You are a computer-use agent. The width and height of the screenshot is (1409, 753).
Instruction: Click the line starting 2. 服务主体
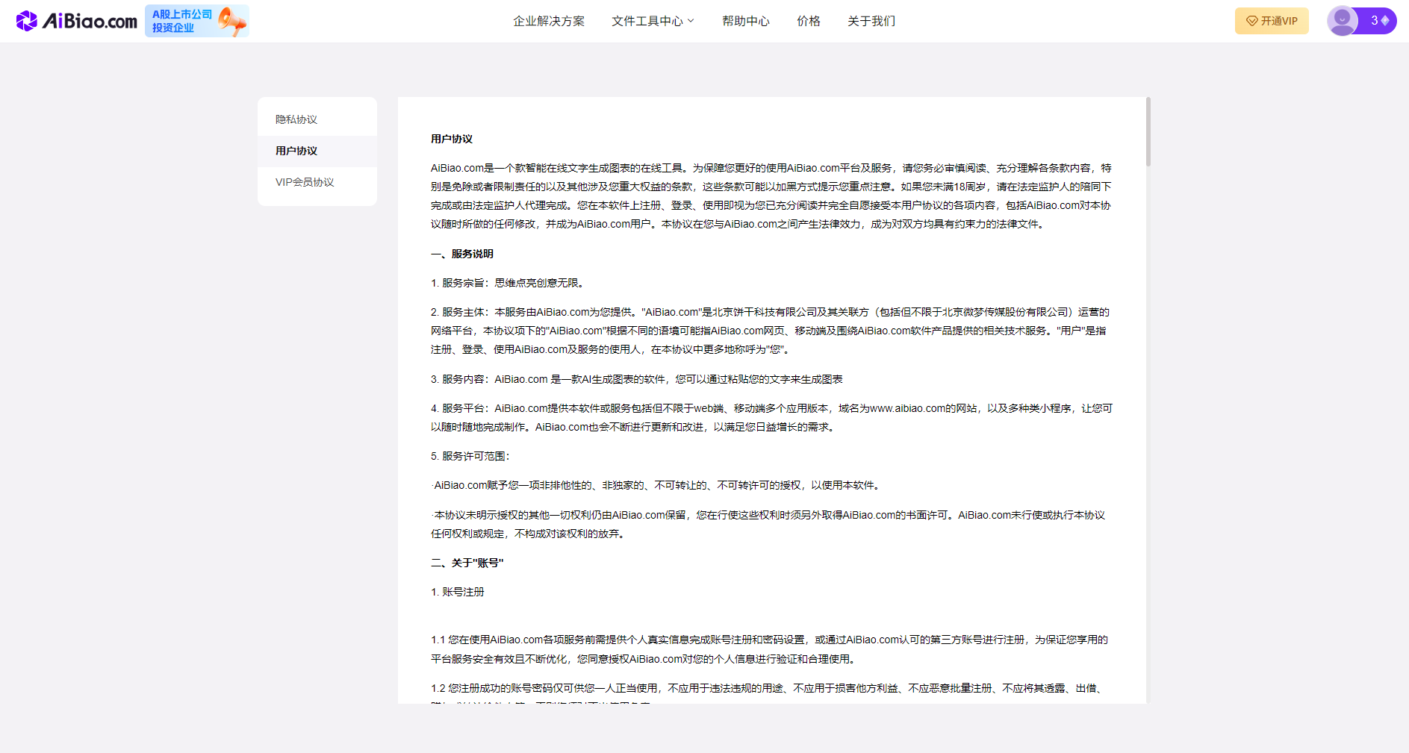point(771,331)
